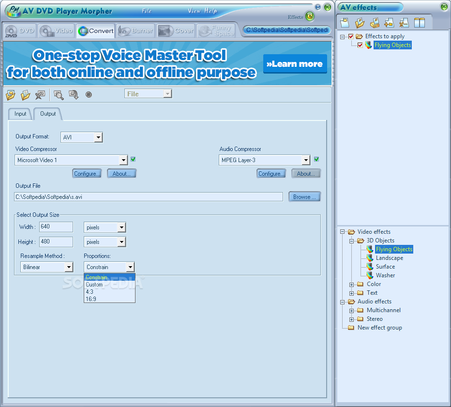Viewport: 451px width, 407px height.
Task: Open the DVD module tab
Action: tap(20, 31)
